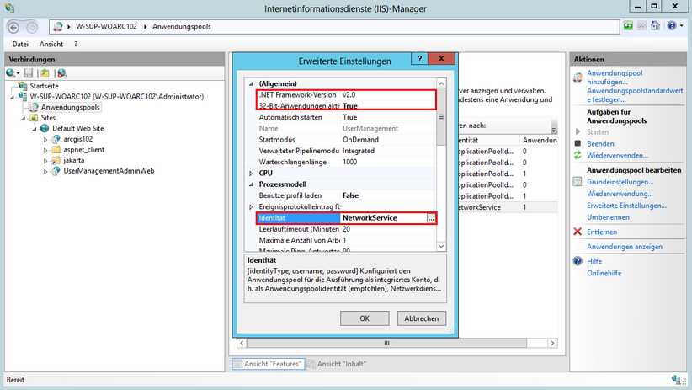Open the Datei menu
The width and height of the screenshot is (692, 390).
pyautogui.click(x=20, y=44)
